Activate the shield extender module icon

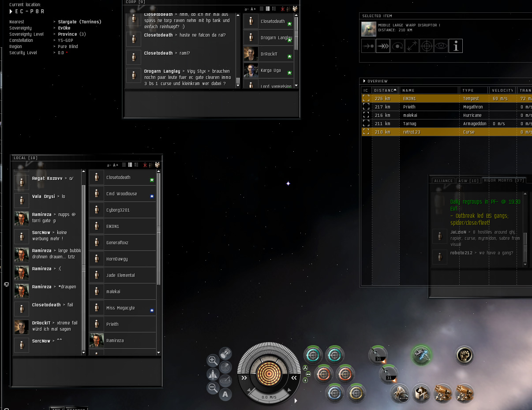click(x=400, y=393)
